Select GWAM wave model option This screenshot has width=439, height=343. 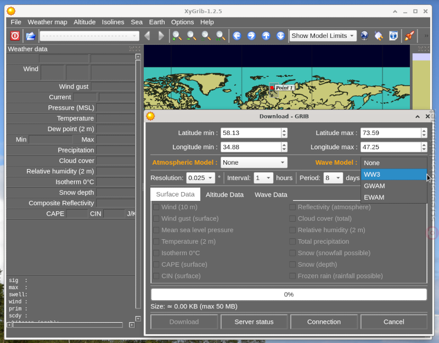pyautogui.click(x=393, y=186)
